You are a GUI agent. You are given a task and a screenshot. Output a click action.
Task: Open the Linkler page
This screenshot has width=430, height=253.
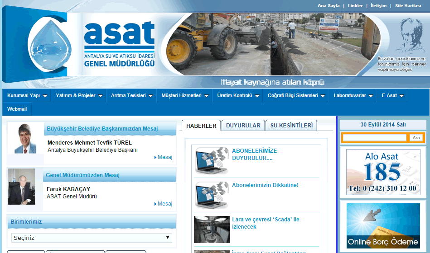pyautogui.click(x=355, y=6)
